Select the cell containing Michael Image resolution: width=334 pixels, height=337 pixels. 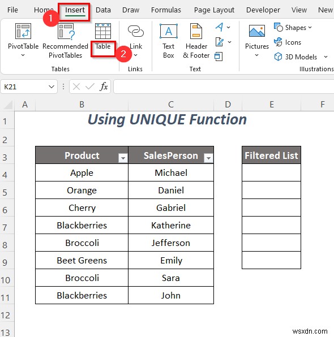(171, 173)
